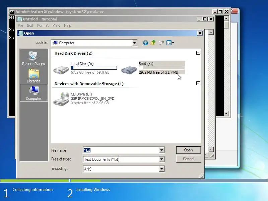Image resolution: width=268 pixels, height=201 pixels.
Task: Click the "67.2 GB free of 69.8 GB" text
Action: point(90,72)
